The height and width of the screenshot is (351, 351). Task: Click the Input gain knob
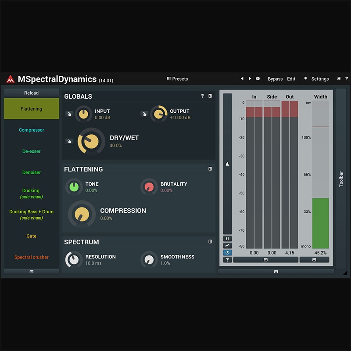tap(83, 114)
